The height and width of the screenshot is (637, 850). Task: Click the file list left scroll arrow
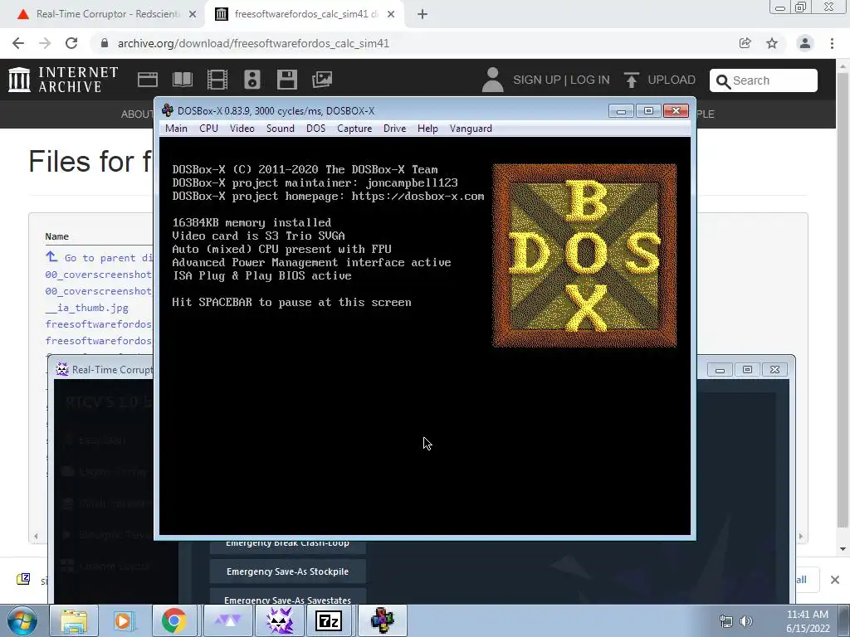36,537
